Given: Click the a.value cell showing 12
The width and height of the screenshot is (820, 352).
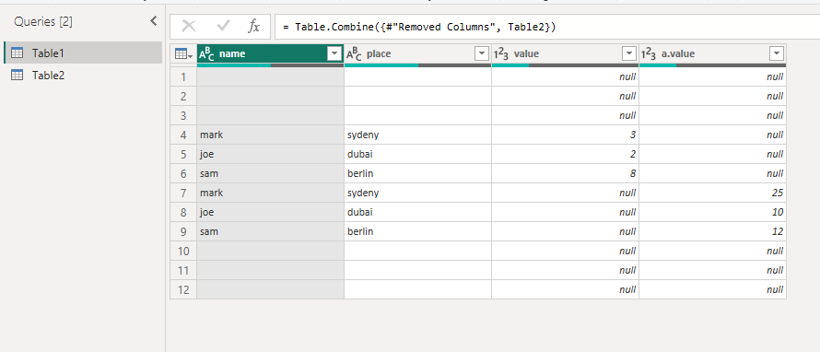Looking at the screenshot, I should tap(713, 231).
